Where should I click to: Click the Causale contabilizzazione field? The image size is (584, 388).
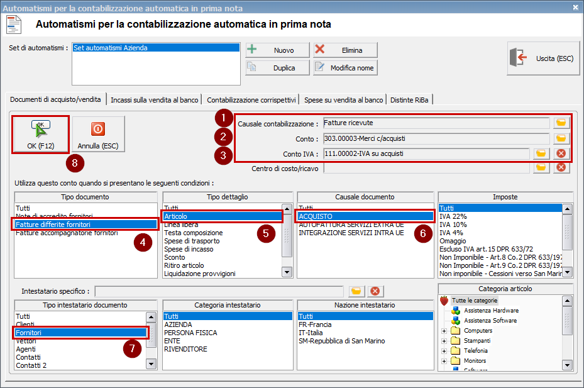click(x=436, y=123)
